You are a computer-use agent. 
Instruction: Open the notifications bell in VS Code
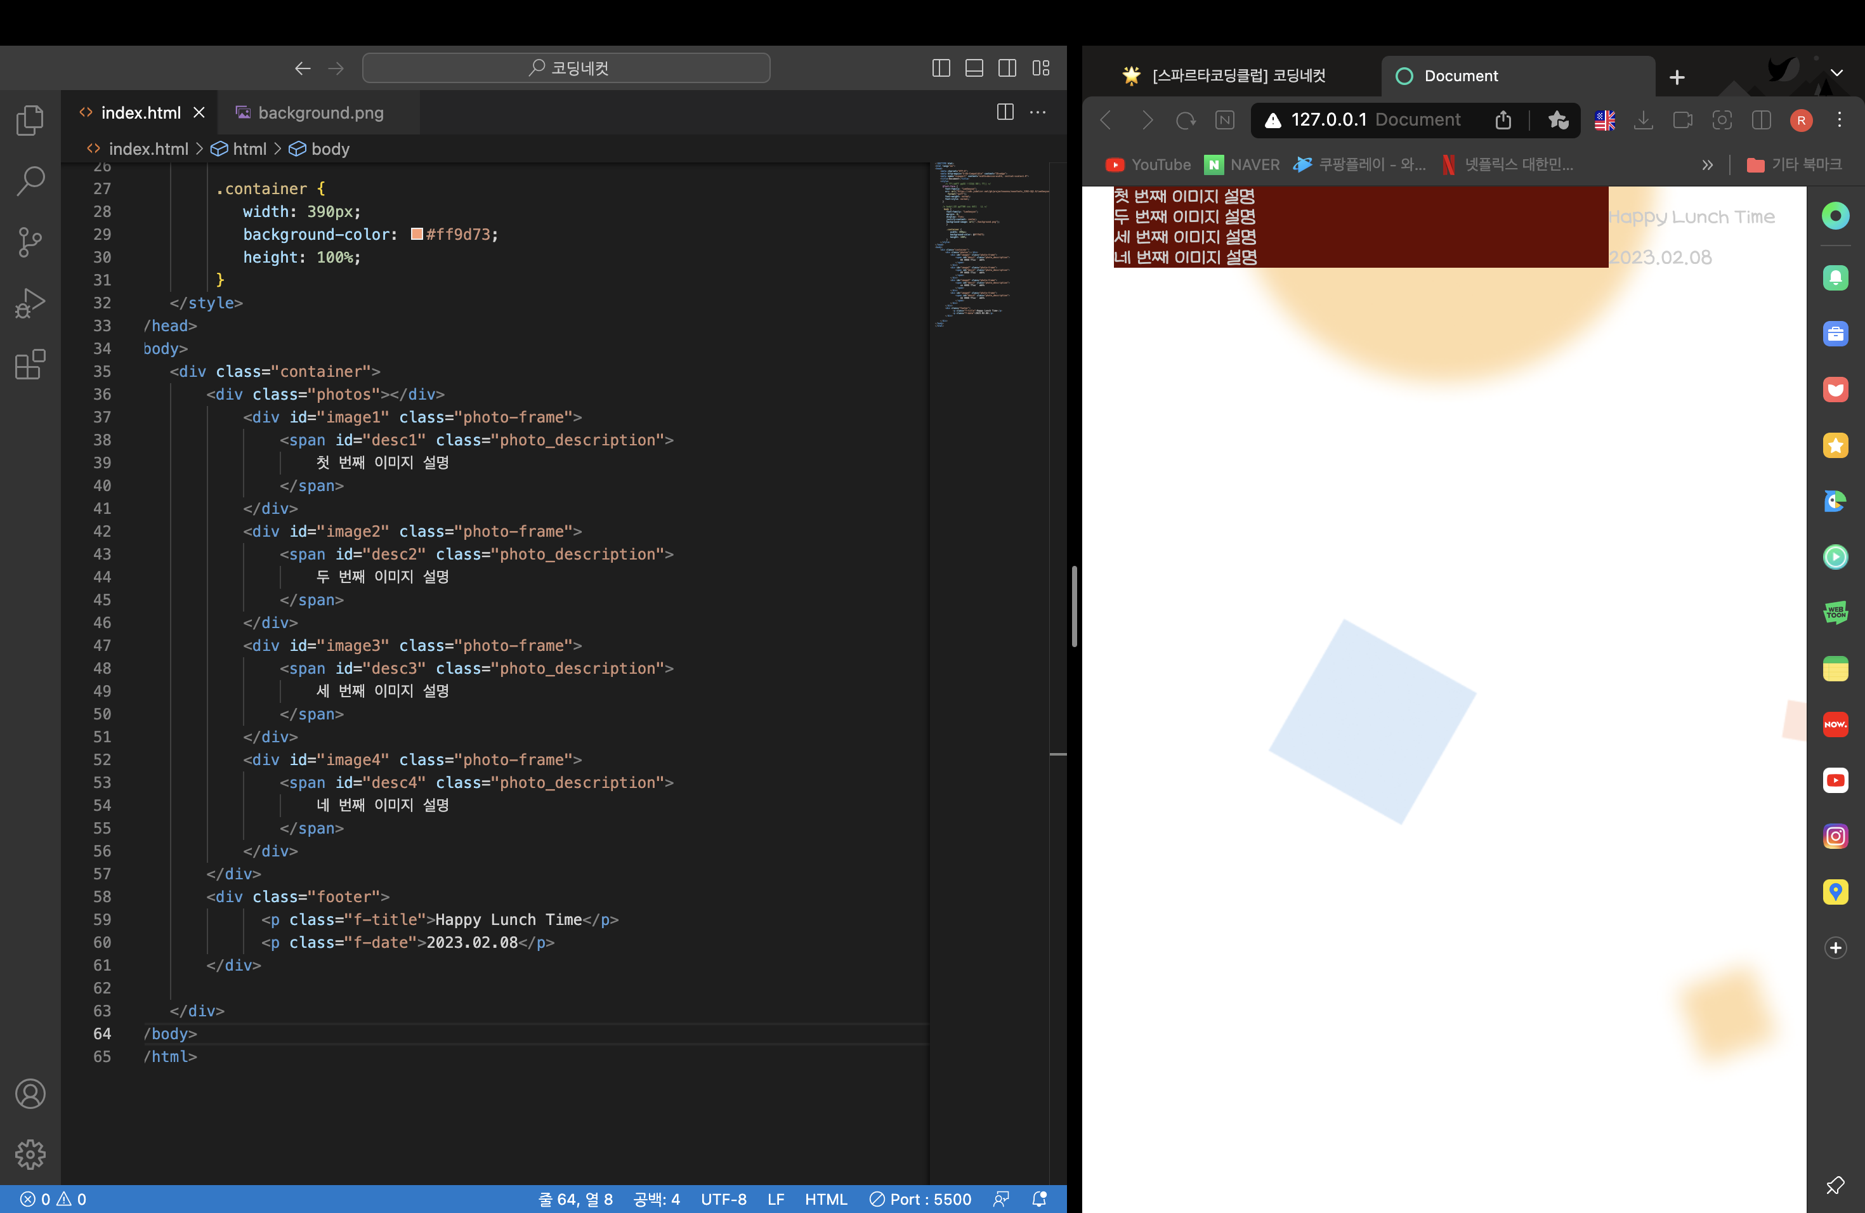1039,1199
